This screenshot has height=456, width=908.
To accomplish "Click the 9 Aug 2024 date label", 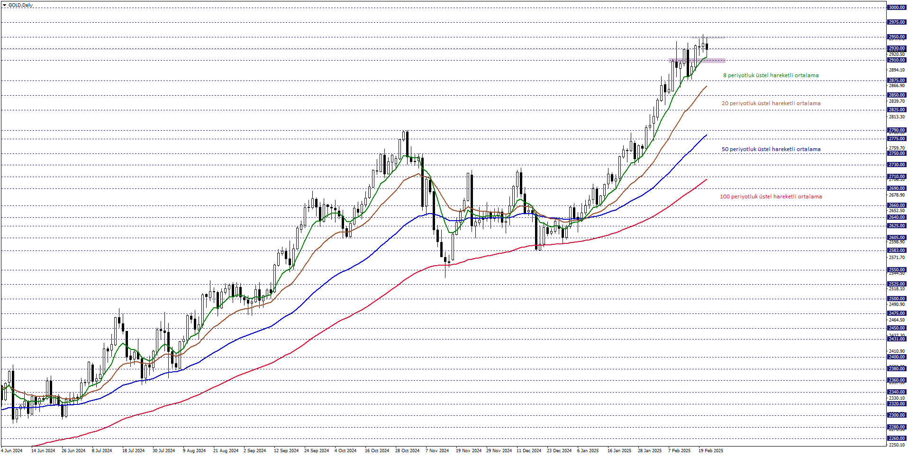I will [x=194, y=451].
